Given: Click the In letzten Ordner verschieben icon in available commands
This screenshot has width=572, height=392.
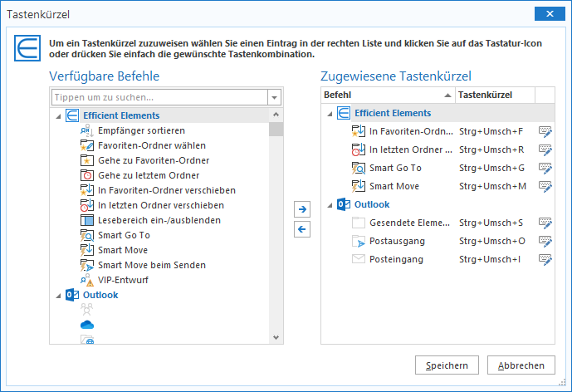Looking at the screenshot, I should pyautogui.click(x=87, y=205).
